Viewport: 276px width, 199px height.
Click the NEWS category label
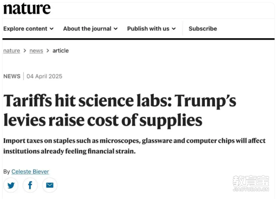(x=12, y=76)
